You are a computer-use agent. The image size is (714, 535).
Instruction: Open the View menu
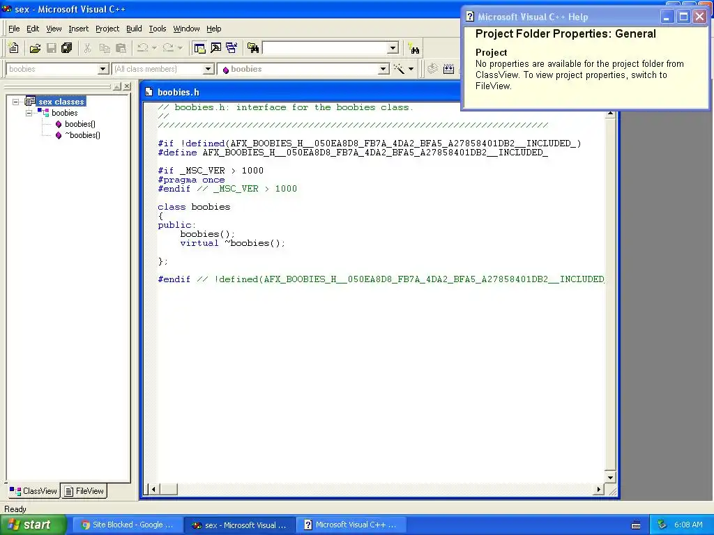coord(54,29)
